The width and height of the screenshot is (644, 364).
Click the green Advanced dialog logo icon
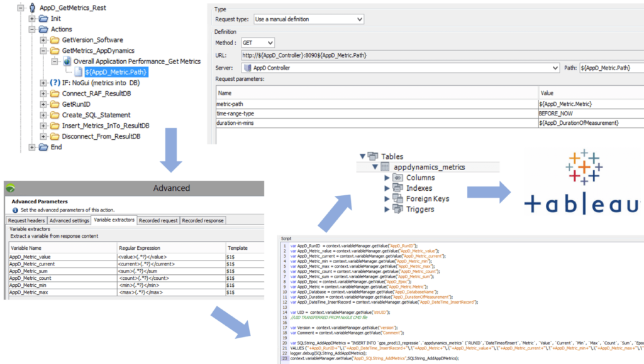[x=10, y=188]
